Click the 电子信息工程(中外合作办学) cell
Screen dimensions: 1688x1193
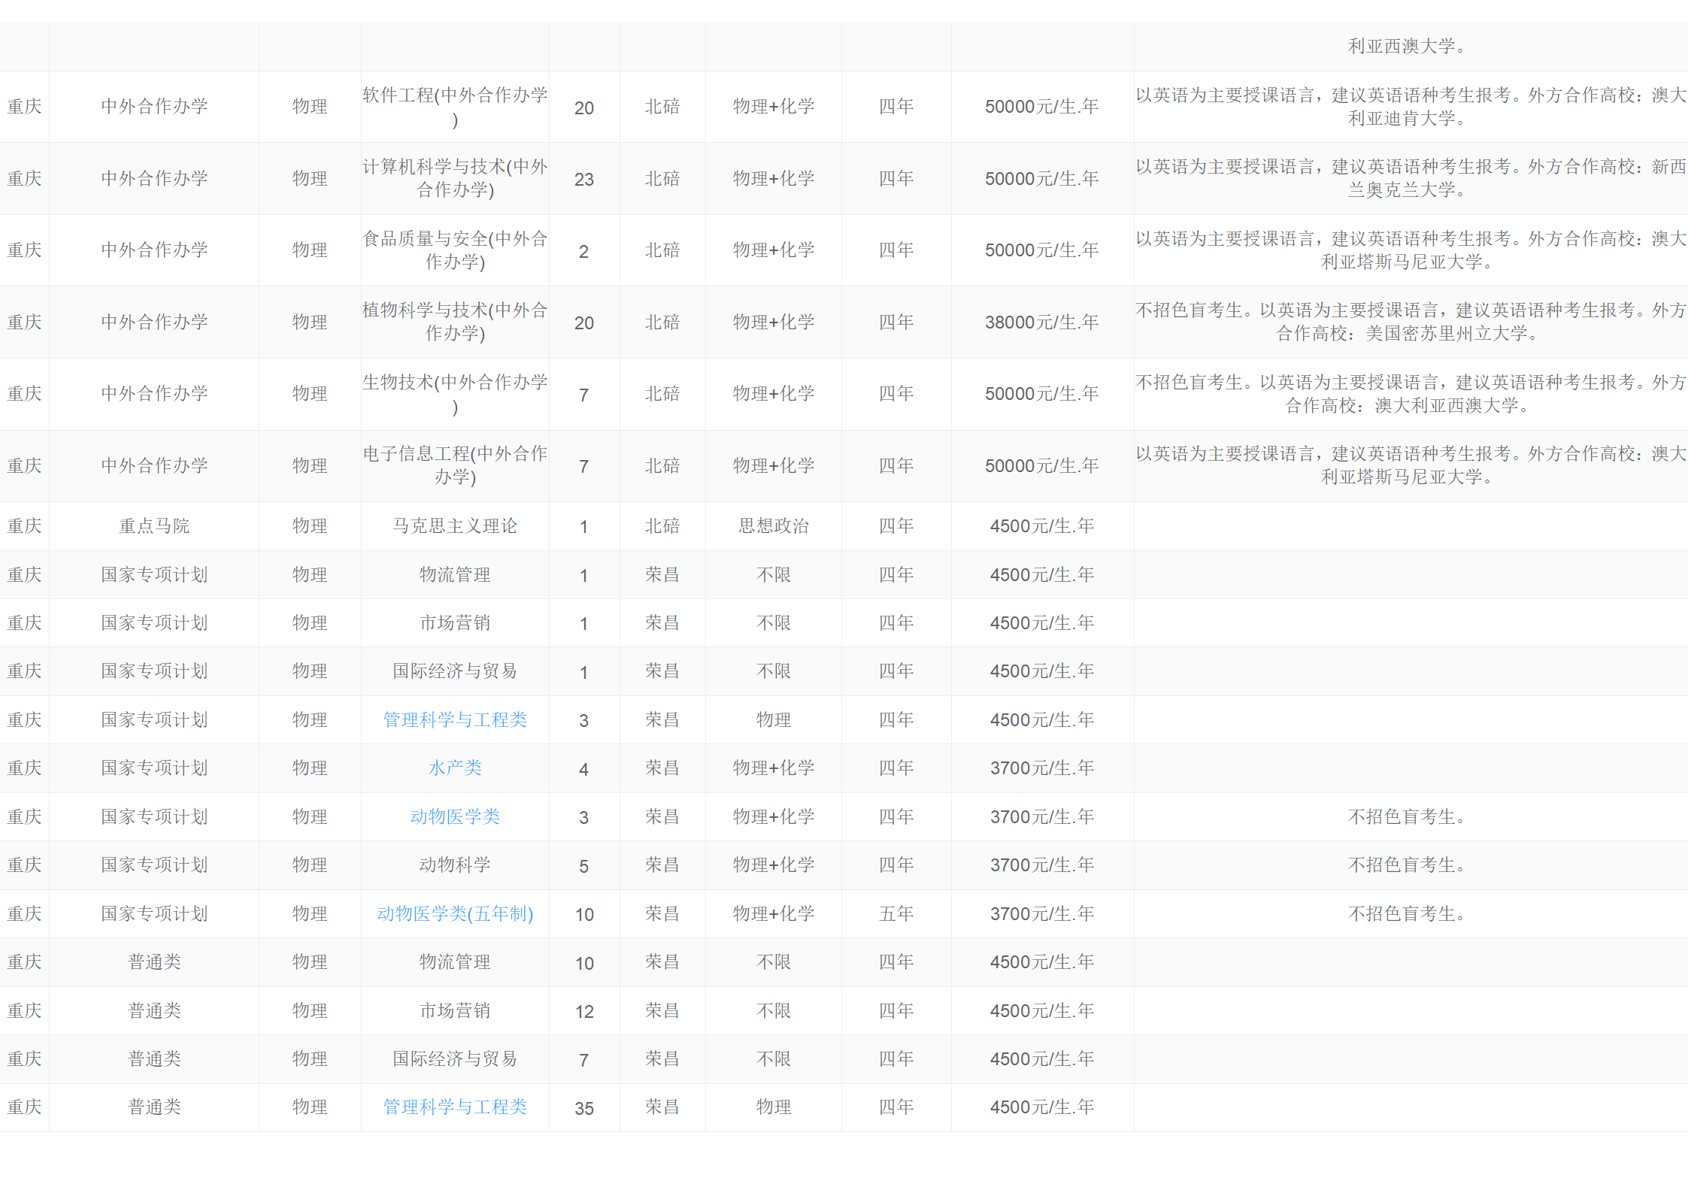pos(455,465)
